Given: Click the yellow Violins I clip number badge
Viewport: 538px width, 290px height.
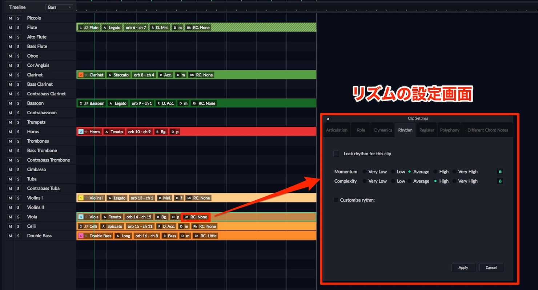Looking at the screenshot, I should [81, 198].
